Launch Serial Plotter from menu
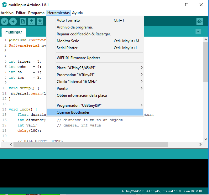Image resolution: width=209 pixels, height=195 pixels. coord(95,48)
